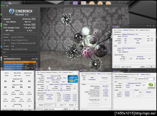Click the Info input field in Cinebench
Viewport: 157px width, 116px height.
coord(24,52)
